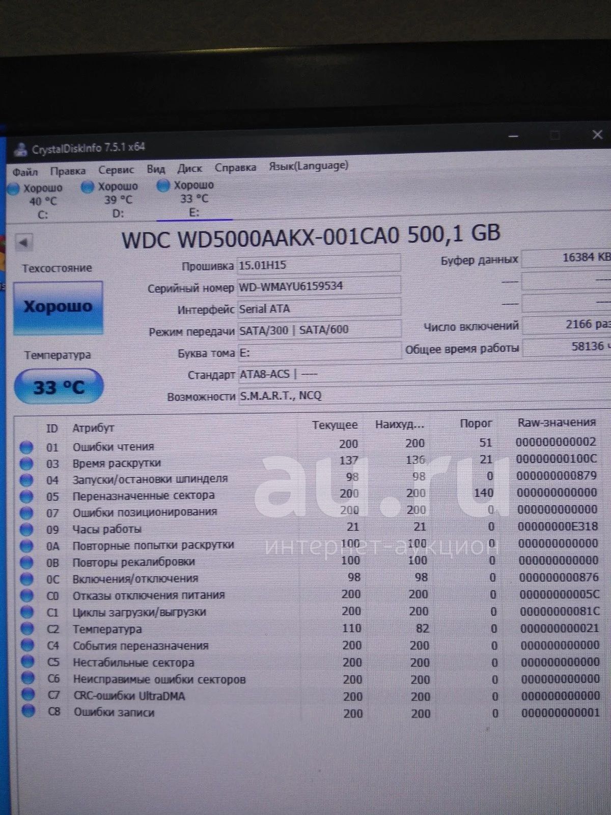Image resolution: width=611 pixels, height=815 pixels.
Task: Click the Порог column header
Action: (476, 423)
